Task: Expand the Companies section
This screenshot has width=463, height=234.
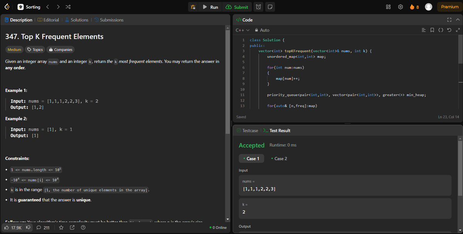Action: pyautogui.click(x=60, y=49)
